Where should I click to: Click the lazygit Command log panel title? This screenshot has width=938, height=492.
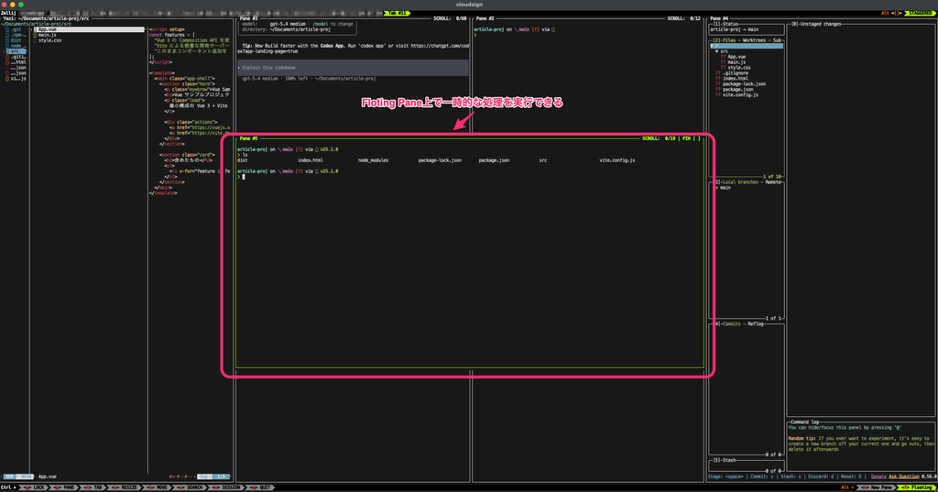(804, 422)
